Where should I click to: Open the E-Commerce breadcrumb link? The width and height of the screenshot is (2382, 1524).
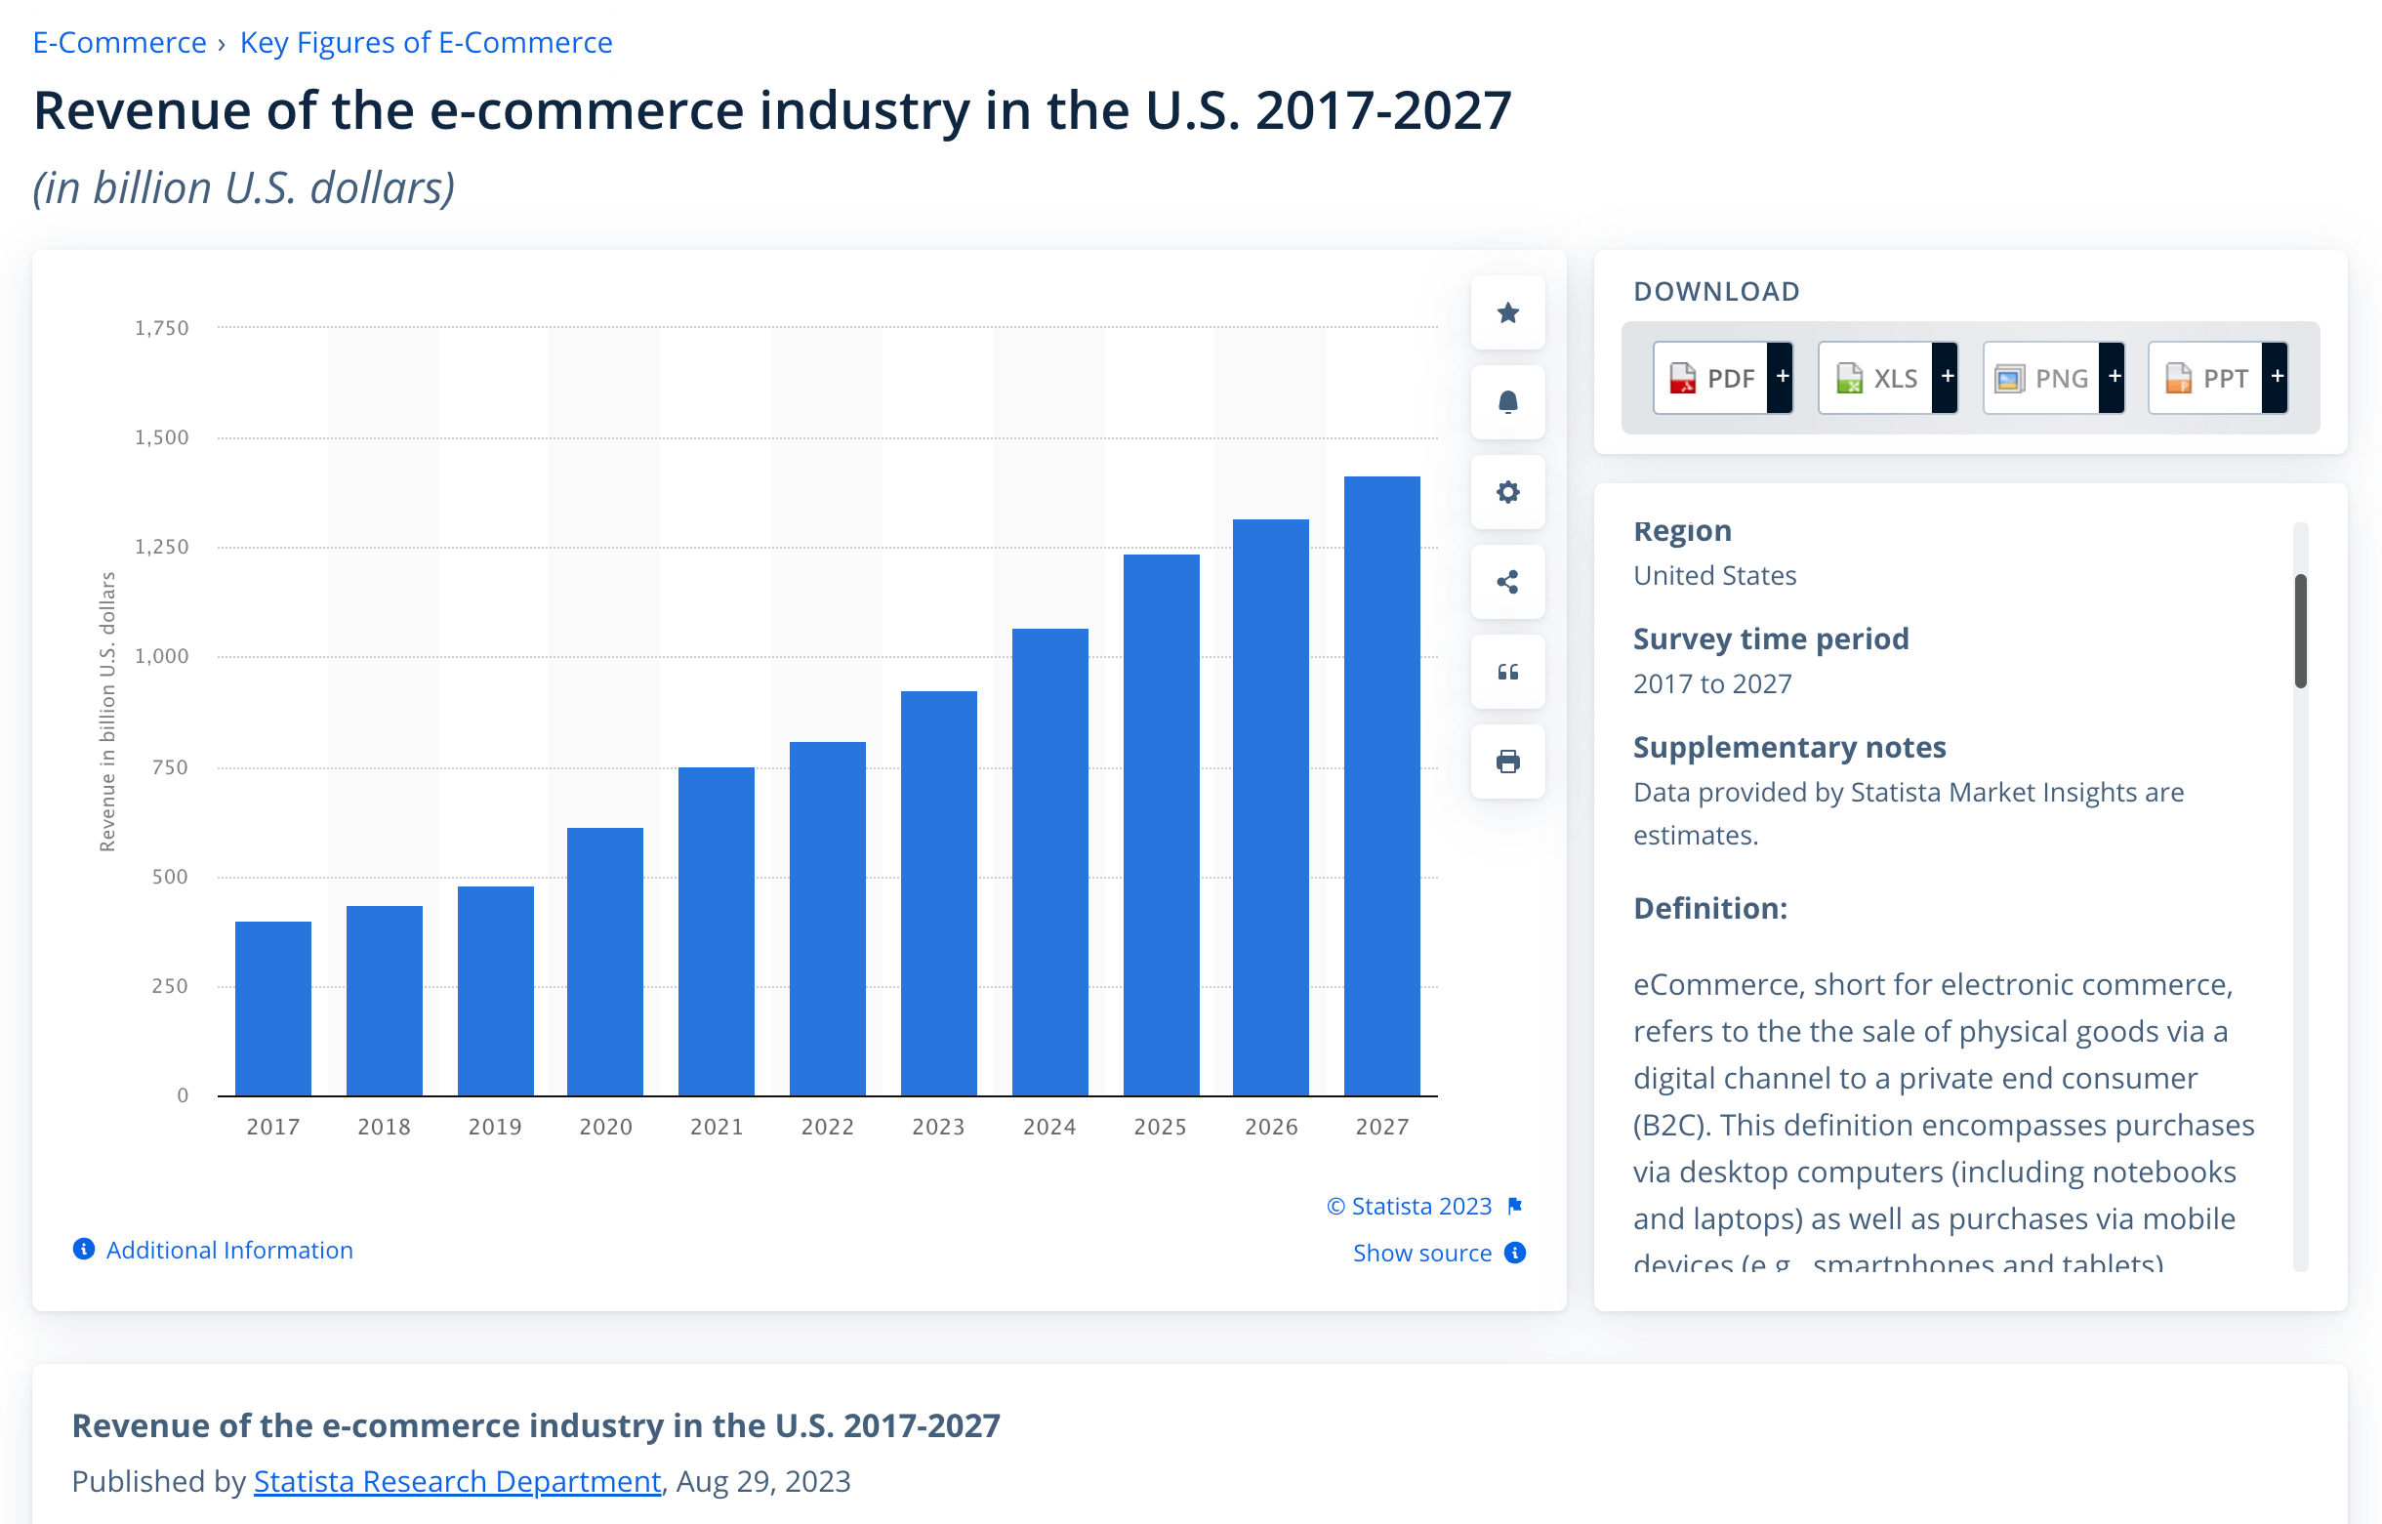pos(119,43)
